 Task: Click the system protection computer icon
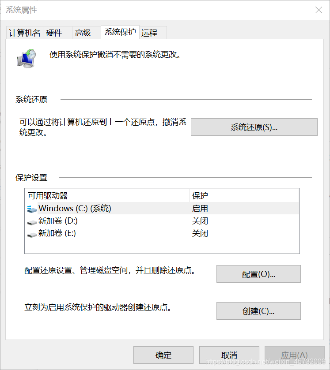(x=26, y=58)
